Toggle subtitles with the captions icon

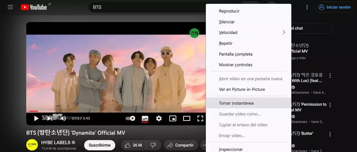[145, 118]
